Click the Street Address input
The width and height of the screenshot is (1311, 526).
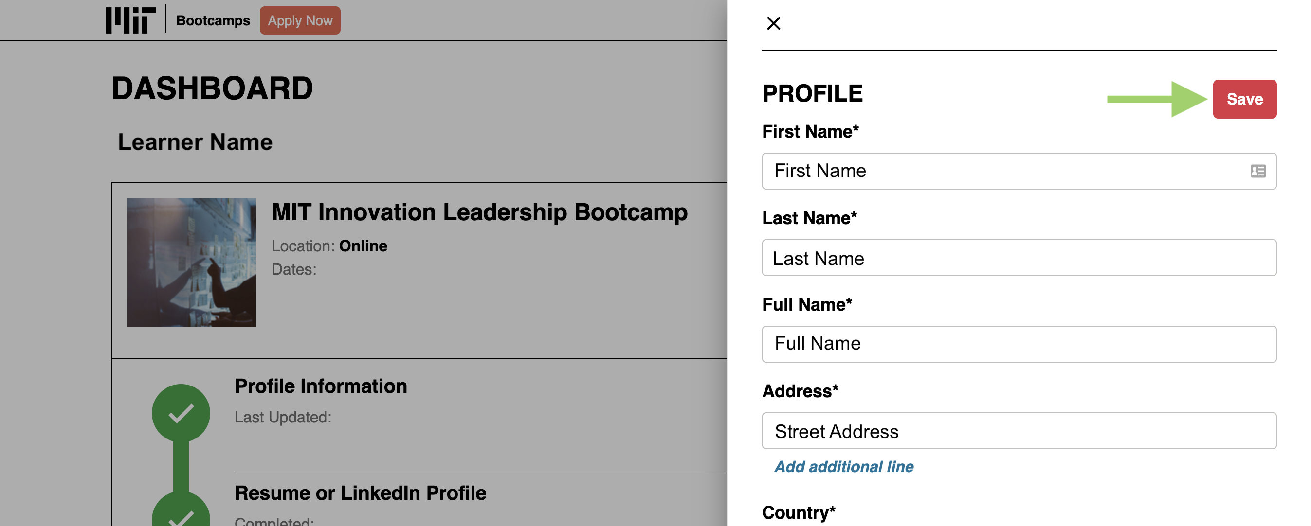pyautogui.click(x=1018, y=431)
